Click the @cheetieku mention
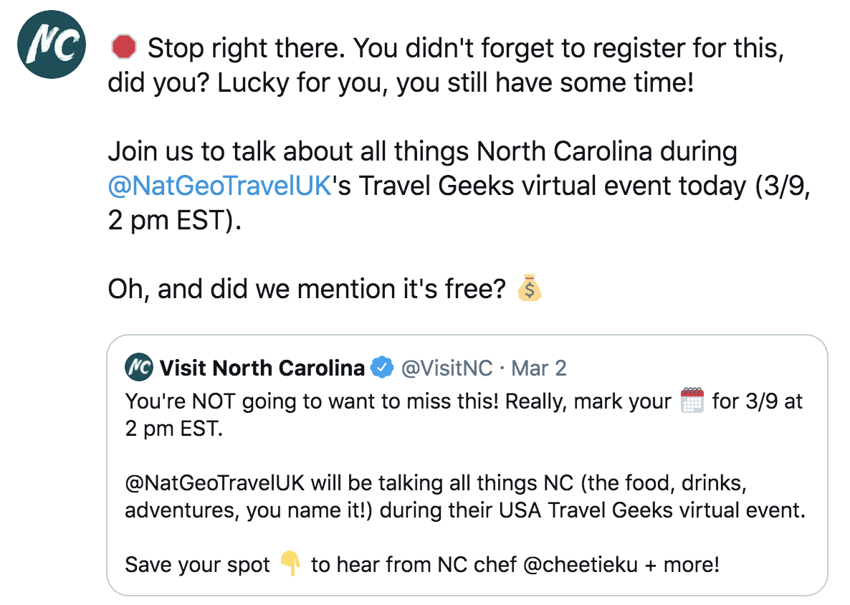Screen dimensions: 850x605 (581, 564)
